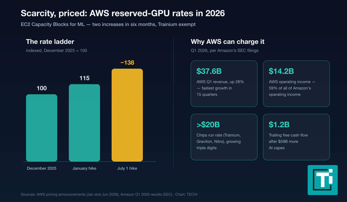Viewport: 347px width, 202px height.
Task: Click the '~138' value label
Action: 127,62
